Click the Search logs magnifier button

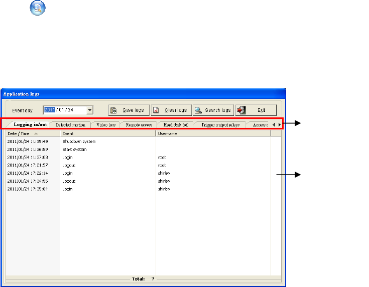[213, 110]
